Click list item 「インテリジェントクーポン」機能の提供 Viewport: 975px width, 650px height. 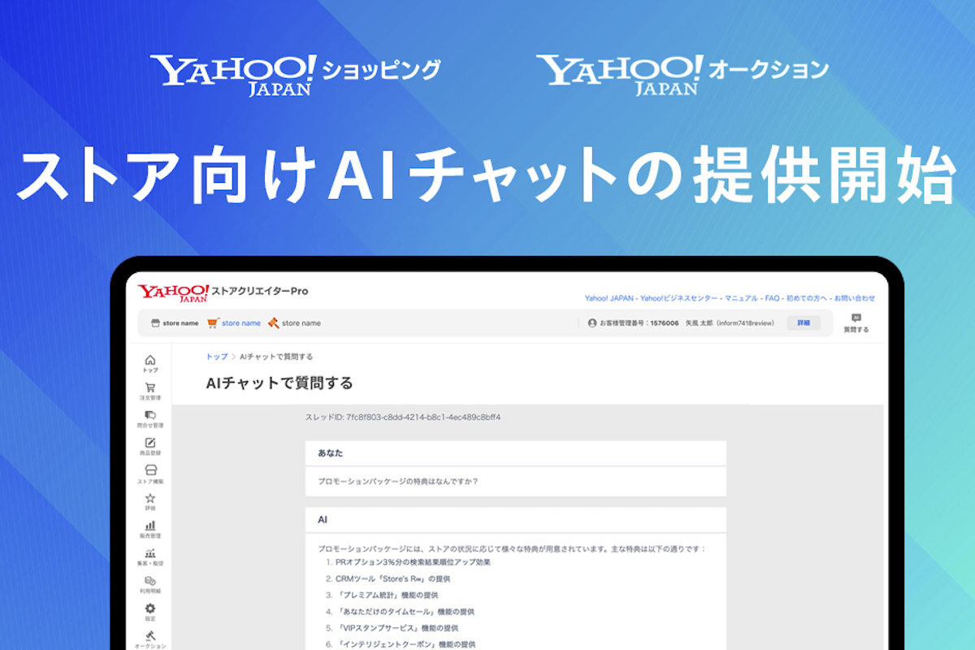click(405, 644)
